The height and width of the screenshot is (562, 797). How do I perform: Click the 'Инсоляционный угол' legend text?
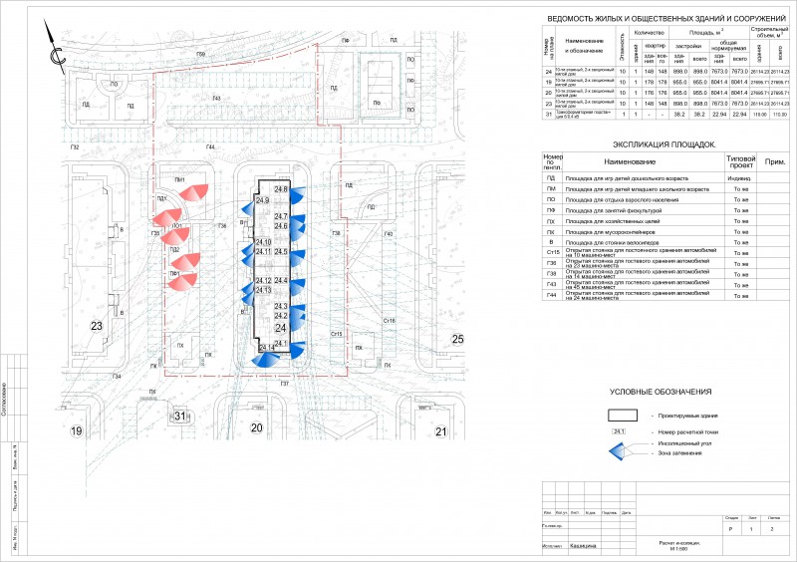click(x=684, y=443)
